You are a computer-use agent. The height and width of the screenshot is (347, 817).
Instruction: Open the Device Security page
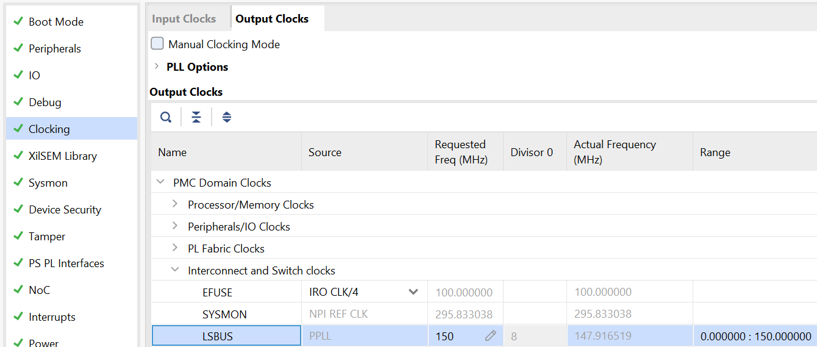65,210
